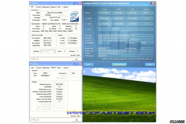Click the Command Rate 1T field
The width and height of the screenshot is (186, 124).
click(x=59, y=102)
